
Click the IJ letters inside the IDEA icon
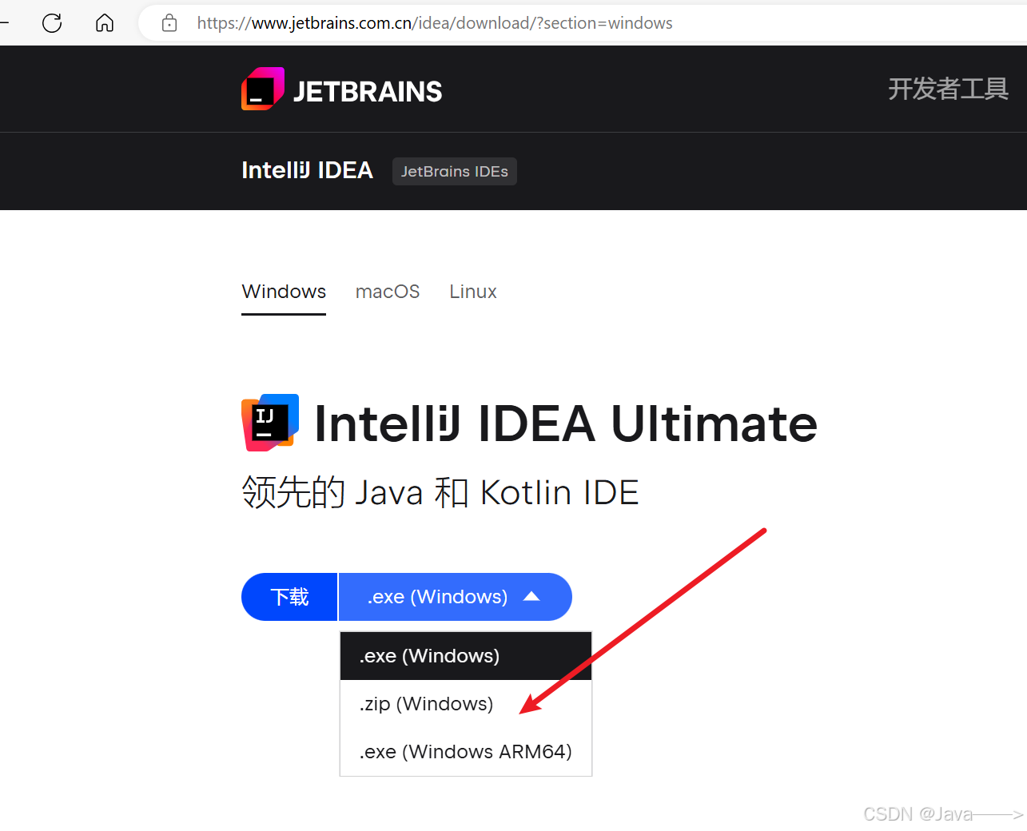coord(264,415)
